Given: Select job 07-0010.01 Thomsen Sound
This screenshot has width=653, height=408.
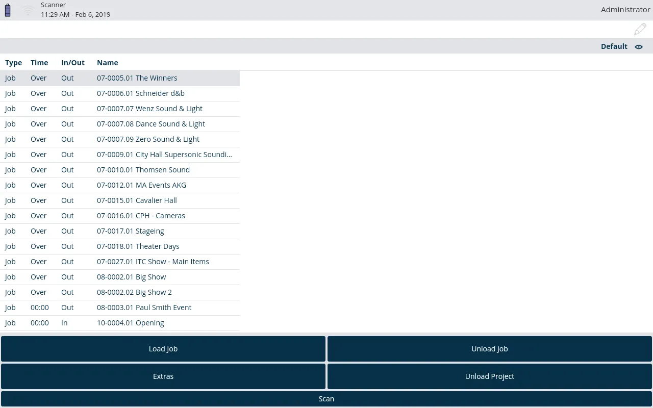Looking at the screenshot, I should tap(120, 170).
